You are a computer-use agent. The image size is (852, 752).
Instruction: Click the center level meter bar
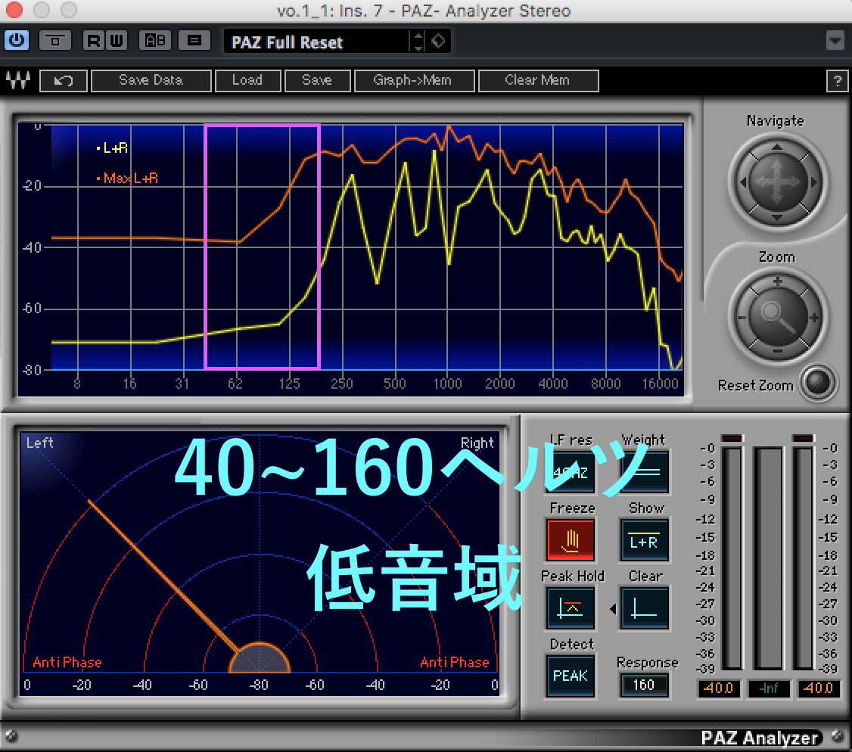pos(768,558)
